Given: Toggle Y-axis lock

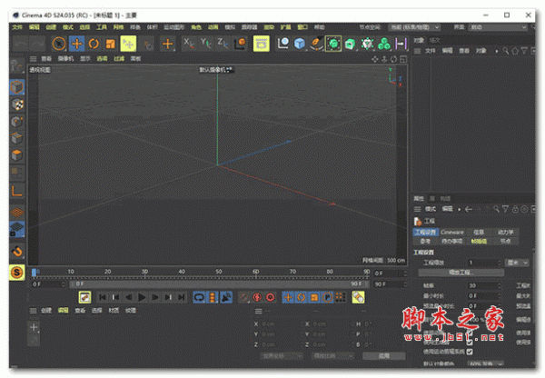Looking at the screenshot, I should tap(205, 44).
